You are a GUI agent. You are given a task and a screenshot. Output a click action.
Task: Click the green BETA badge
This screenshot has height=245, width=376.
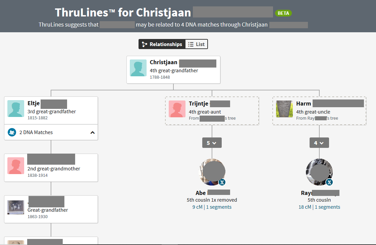283,13
